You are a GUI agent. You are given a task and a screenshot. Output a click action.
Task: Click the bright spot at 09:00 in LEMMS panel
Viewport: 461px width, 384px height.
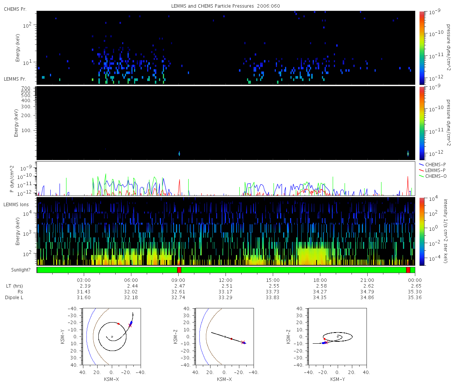(x=179, y=154)
